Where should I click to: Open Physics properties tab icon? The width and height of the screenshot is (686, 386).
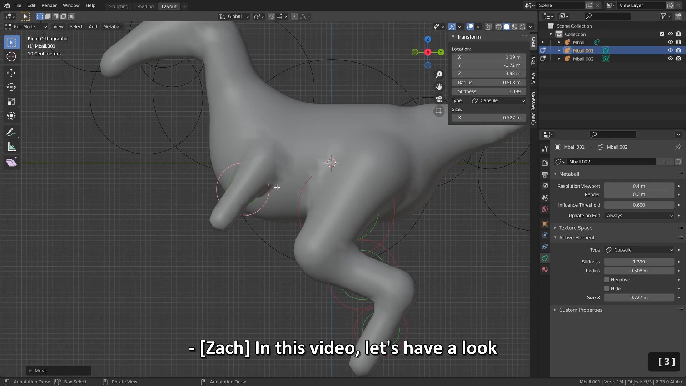coord(545,235)
